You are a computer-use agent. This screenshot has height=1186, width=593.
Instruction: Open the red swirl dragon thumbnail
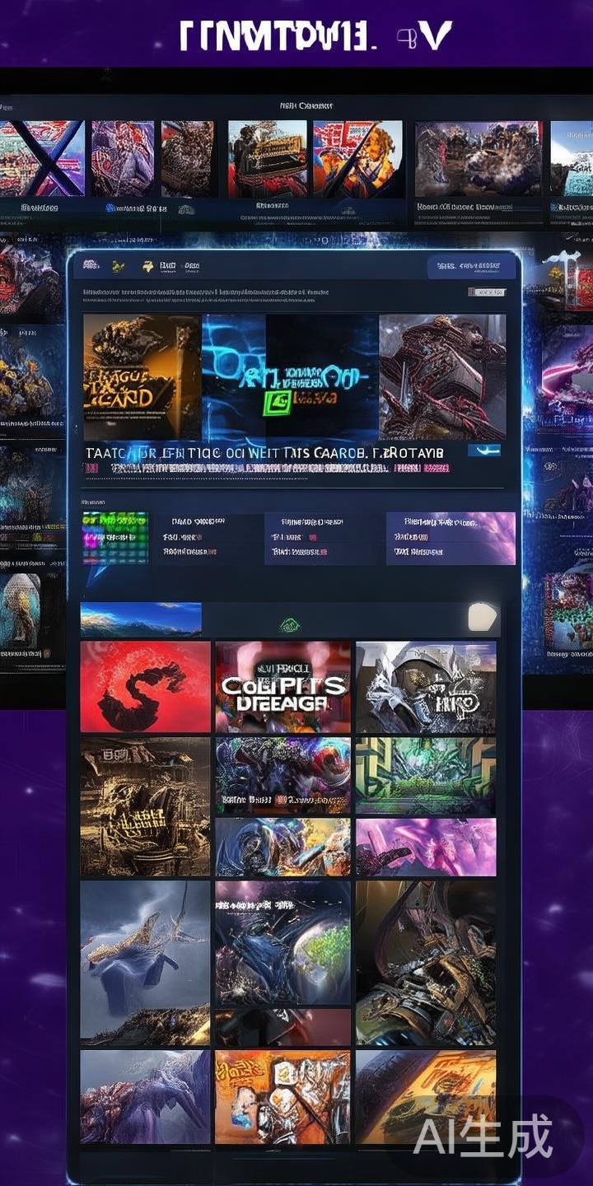point(146,687)
